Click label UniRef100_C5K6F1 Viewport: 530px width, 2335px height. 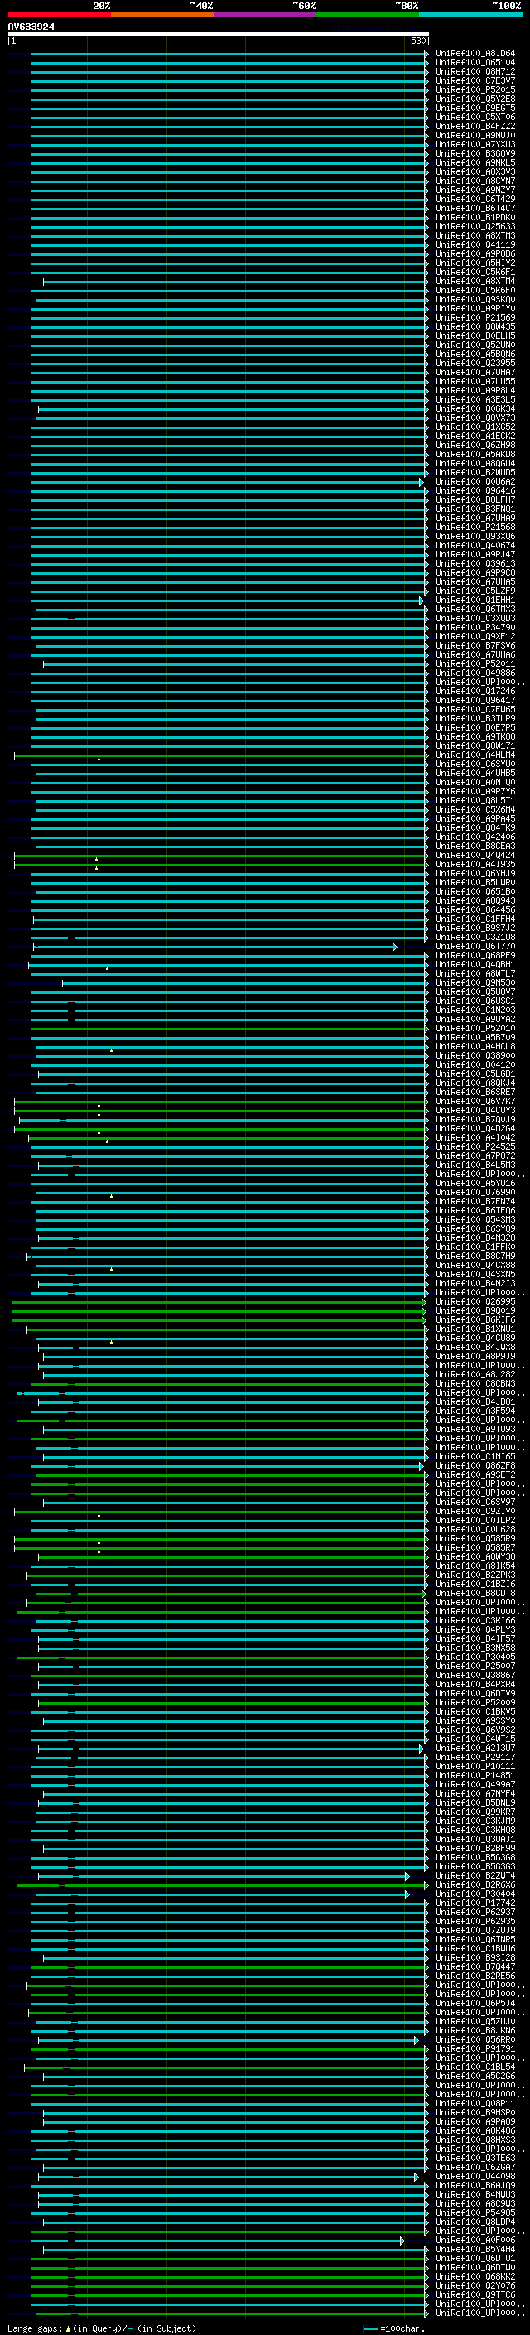pos(475,272)
